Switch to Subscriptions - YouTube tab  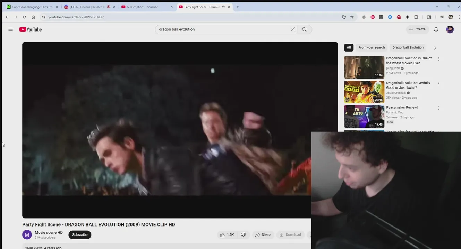147,7
